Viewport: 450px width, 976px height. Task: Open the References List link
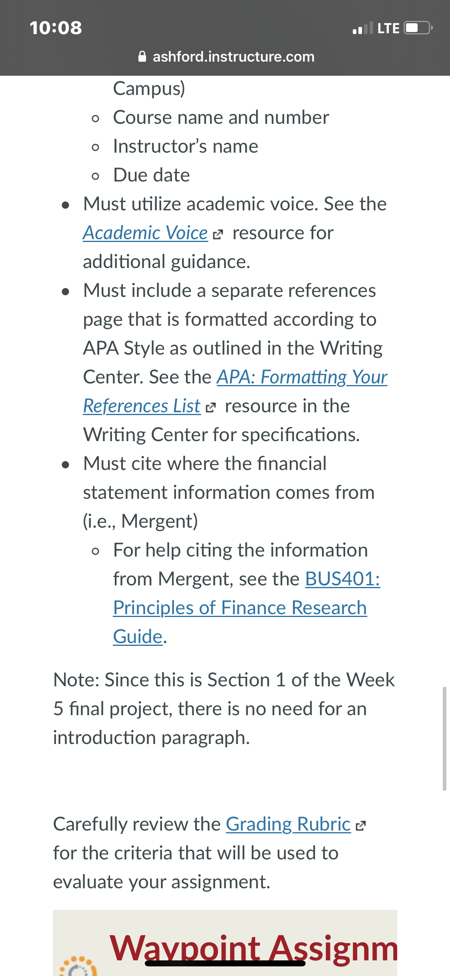pos(142,406)
